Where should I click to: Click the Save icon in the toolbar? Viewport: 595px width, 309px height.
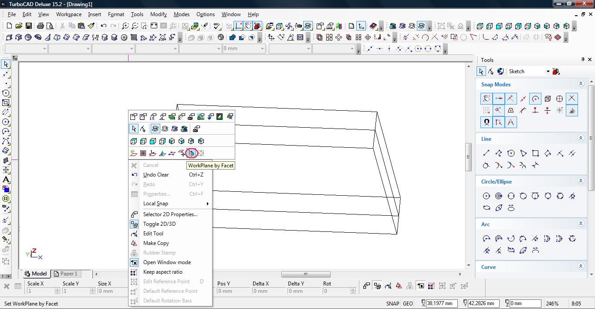click(28, 26)
